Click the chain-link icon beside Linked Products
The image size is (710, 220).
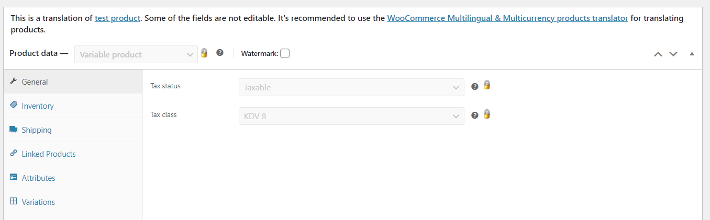pos(14,153)
